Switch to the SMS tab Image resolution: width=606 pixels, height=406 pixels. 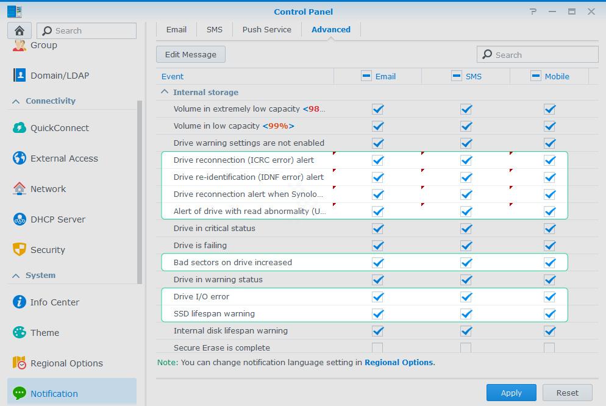[x=214, y=29]
